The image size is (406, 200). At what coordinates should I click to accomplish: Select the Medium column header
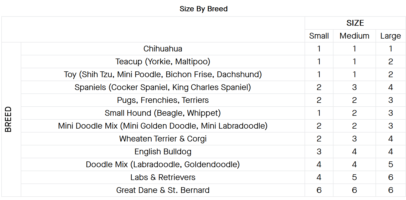(x=354, y=36)
